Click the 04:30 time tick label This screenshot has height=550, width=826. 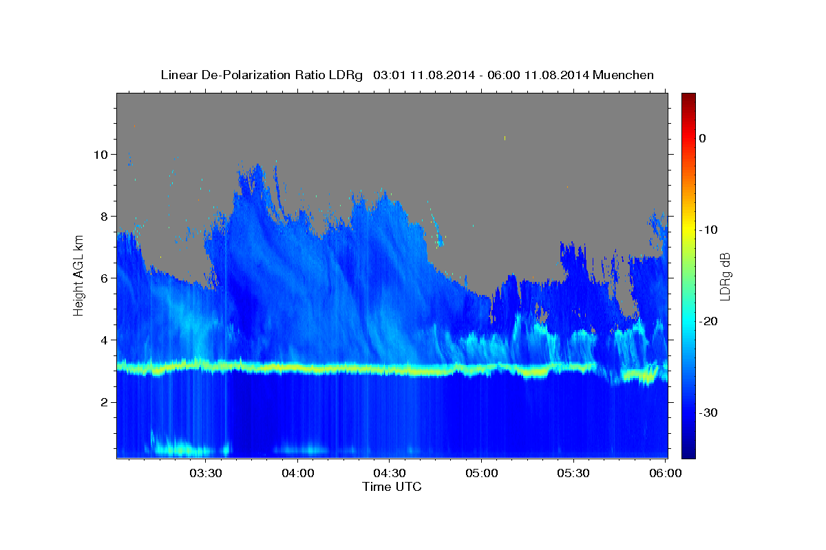[x=389, y=474]
